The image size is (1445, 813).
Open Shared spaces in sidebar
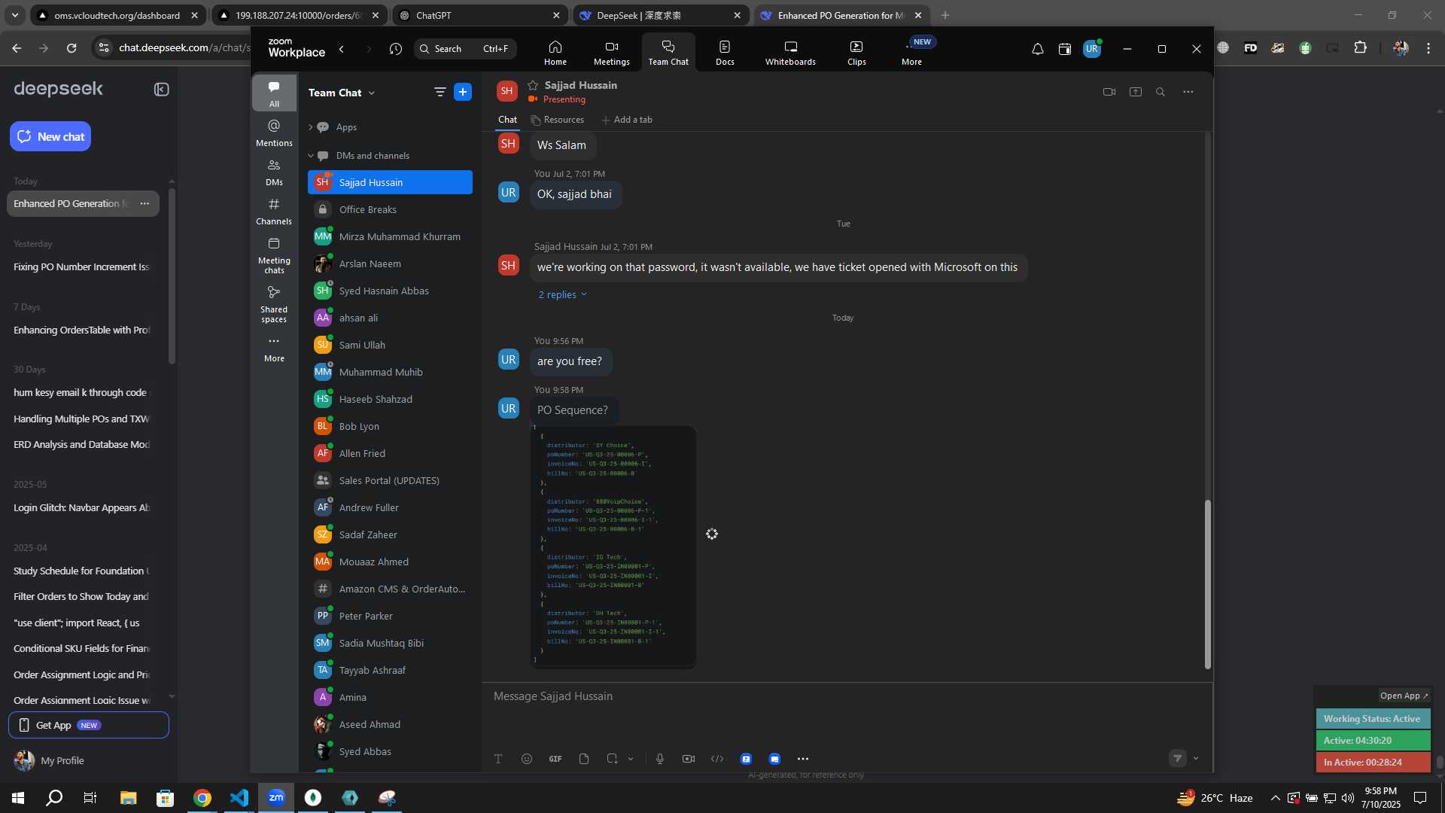point(274,304)
